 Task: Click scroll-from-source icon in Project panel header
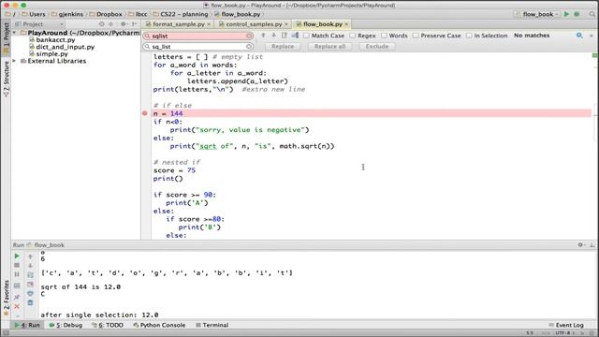tap(102, 24)
